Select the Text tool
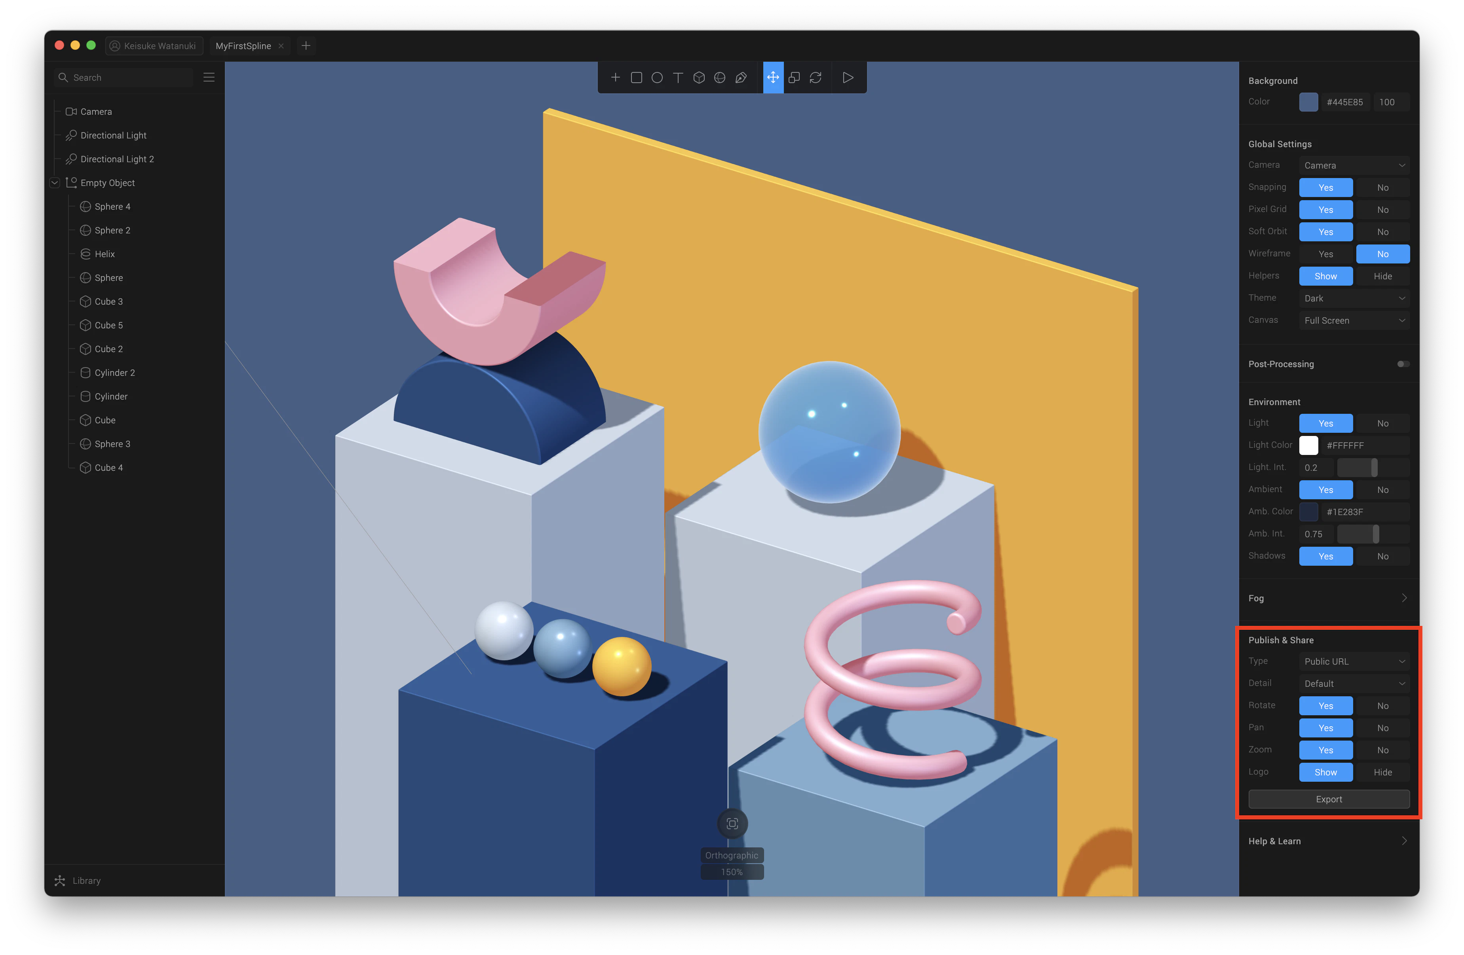The image size is (1464, 955). [678, 78]
